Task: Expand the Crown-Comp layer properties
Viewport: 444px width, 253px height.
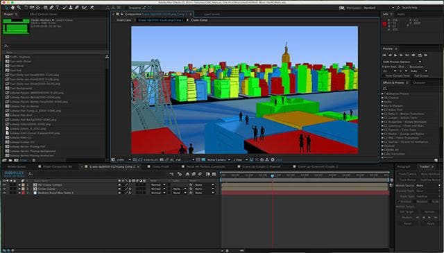Action: coord(19,189)
